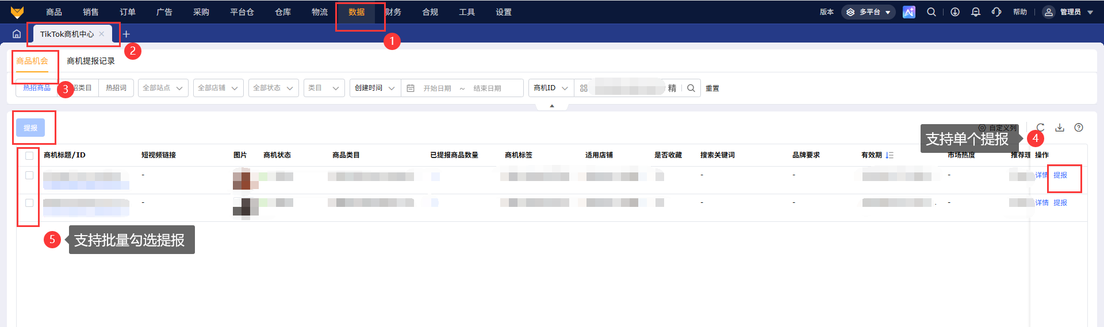Open the 广告 menu
Image resolution: width=1104 pixels, height=327 pixels.
coord(164,12)
